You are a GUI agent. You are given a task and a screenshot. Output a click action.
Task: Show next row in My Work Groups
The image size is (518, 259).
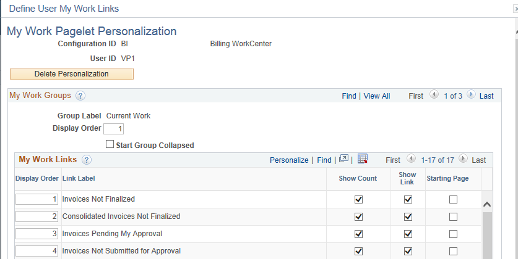(471, 95)
